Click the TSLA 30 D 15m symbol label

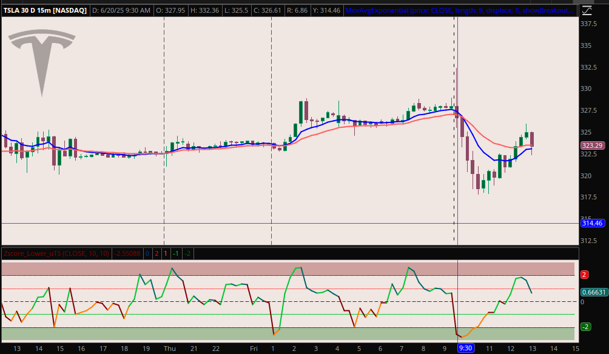45,10
